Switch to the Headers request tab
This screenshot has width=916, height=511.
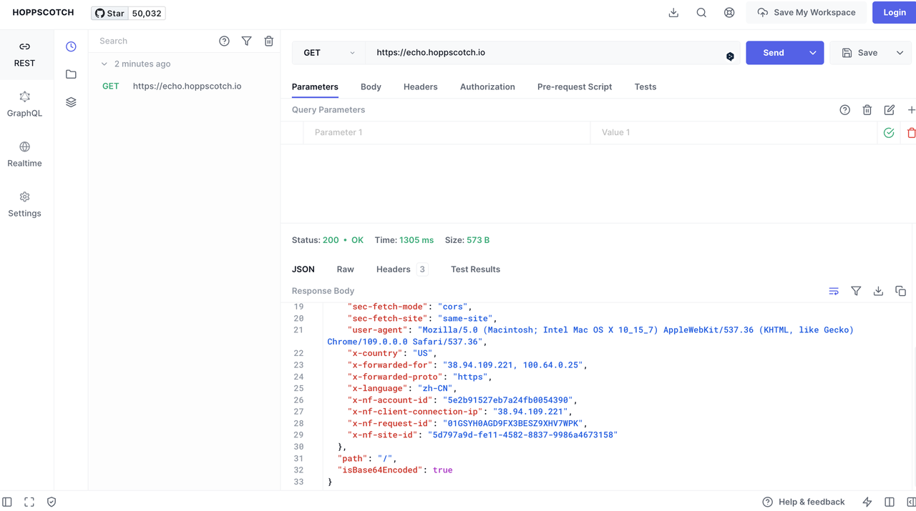pos(420,86)
